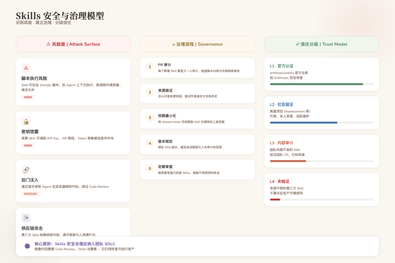Click the step 4 circle for 版本锁定

150,143
